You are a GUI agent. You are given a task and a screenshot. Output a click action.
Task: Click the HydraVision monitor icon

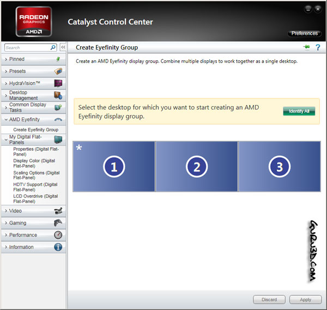click(58, 83)
